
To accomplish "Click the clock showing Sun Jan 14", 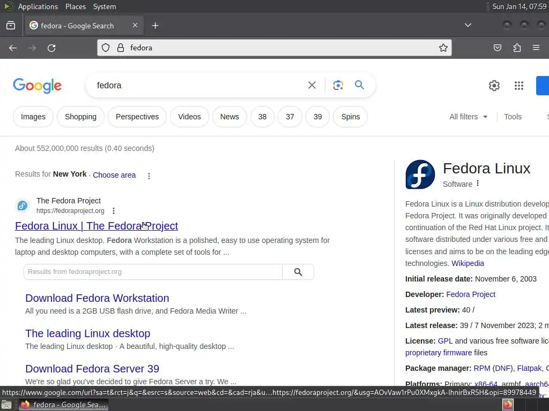I will (519, 6).
